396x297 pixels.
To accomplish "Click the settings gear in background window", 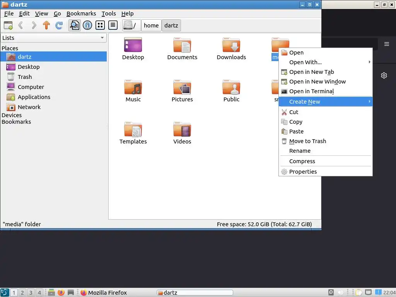I will [384, 75].
